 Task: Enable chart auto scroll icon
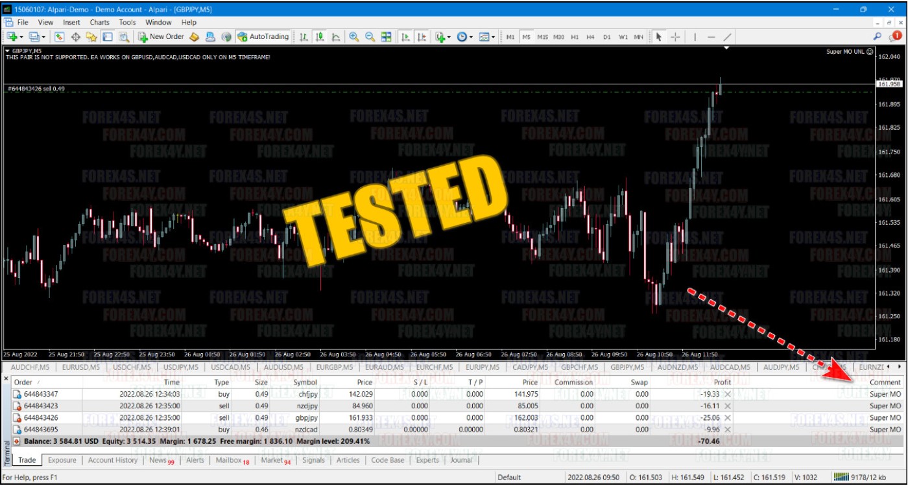coord(405,37)
